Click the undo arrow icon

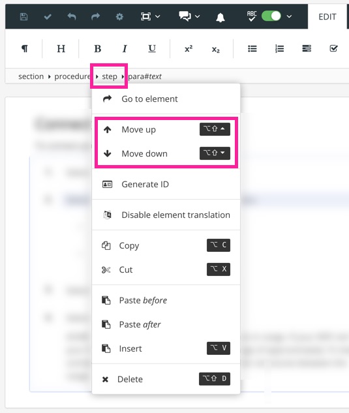pyautogui.click(x=72, y=16)
